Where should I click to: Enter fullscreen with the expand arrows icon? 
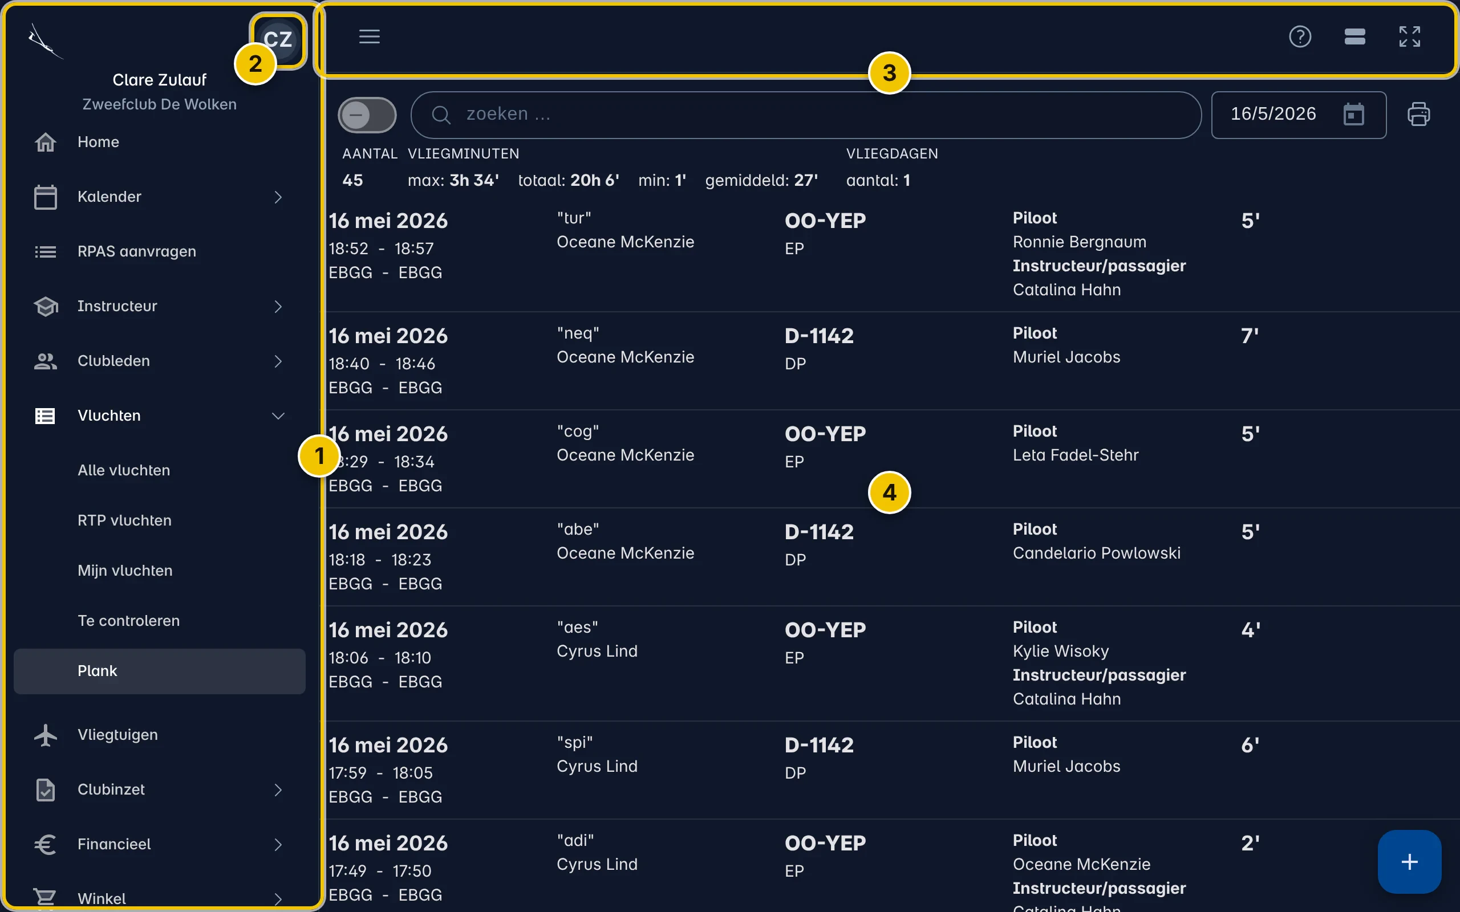click(1409, 37)
